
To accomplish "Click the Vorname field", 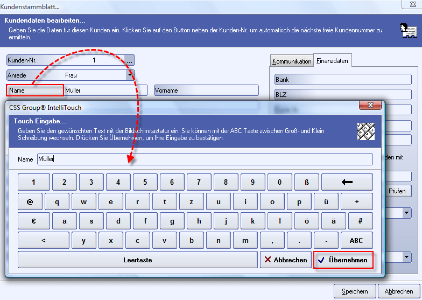I will coord(206,90).
